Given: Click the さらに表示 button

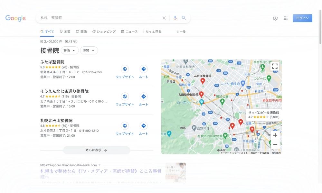Looking at the screenshot, I should (97, 150).
